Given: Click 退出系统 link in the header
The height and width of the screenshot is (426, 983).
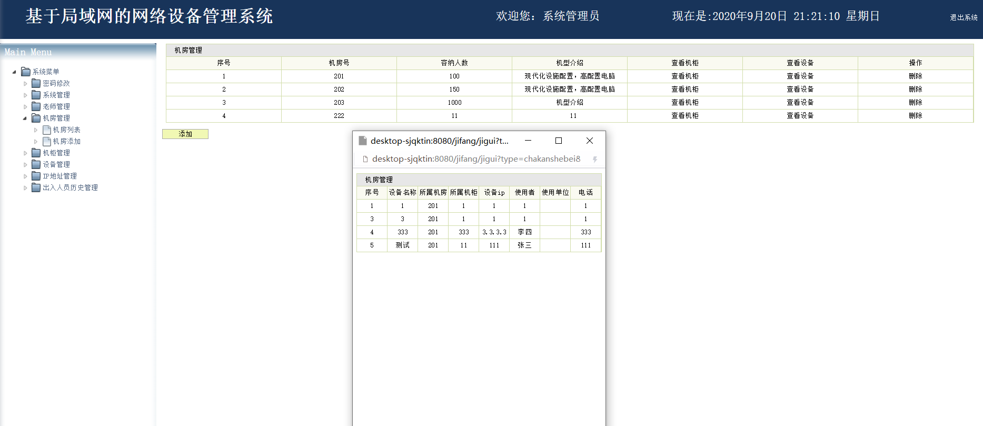Looking at the screenshot, I should point(964,17).
